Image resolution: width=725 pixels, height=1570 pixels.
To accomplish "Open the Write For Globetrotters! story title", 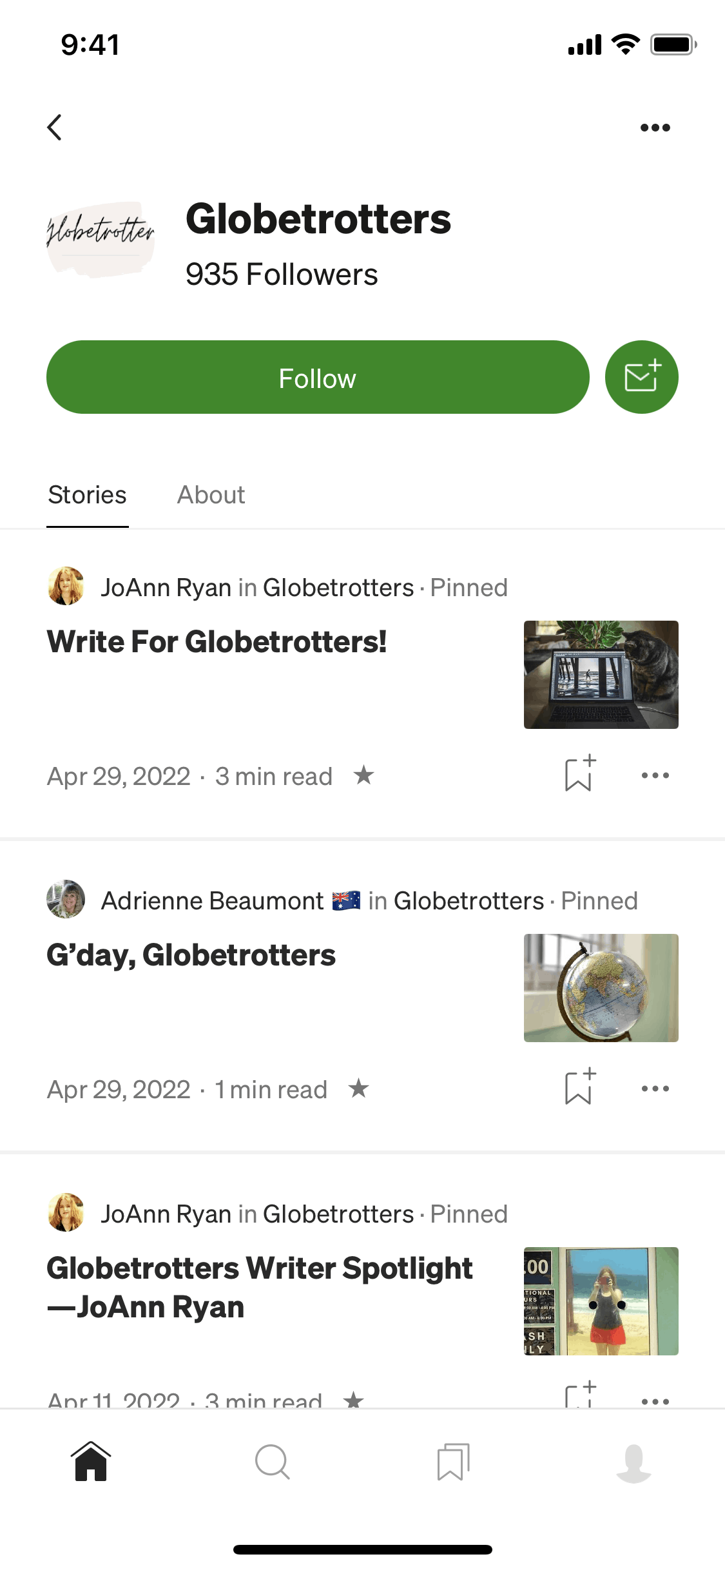I will [x=217, y=642].
